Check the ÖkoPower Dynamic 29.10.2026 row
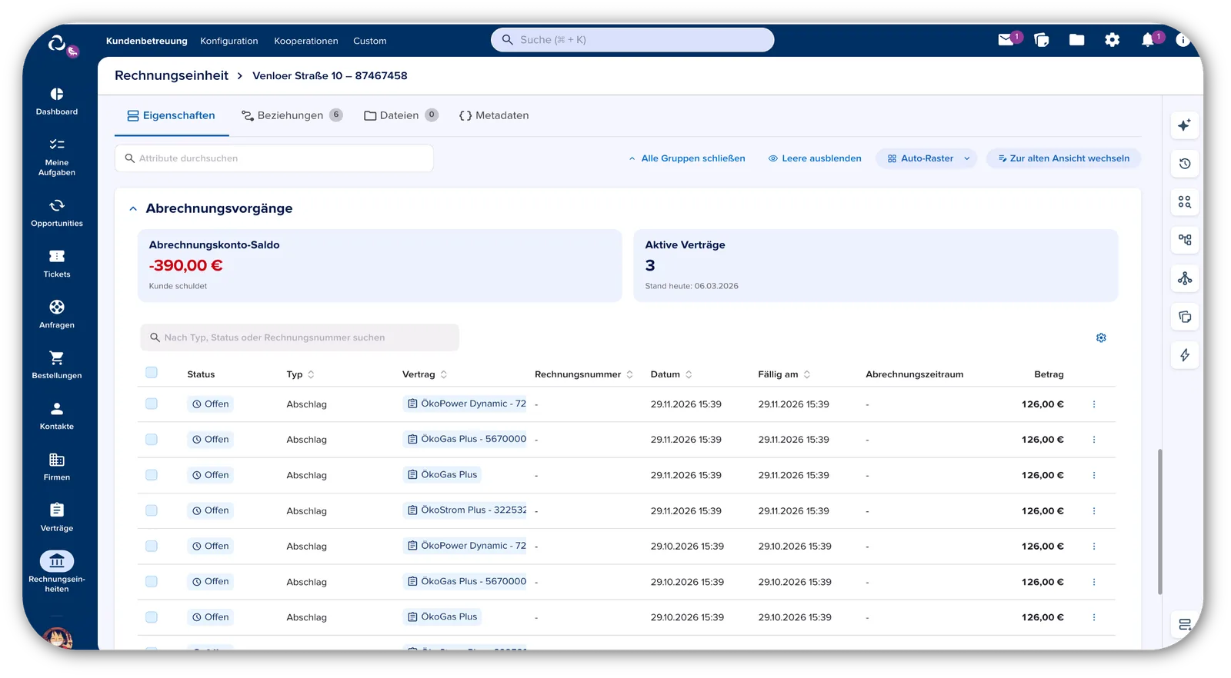Screen dimensions: 1231x678 tap(152, 547)
